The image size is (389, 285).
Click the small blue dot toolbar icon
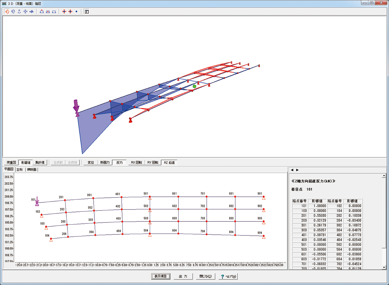click(x=76, y=11)
